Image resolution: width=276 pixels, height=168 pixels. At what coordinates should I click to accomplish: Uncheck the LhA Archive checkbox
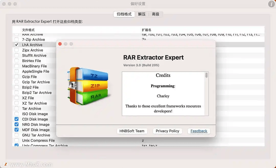[17, 45]
